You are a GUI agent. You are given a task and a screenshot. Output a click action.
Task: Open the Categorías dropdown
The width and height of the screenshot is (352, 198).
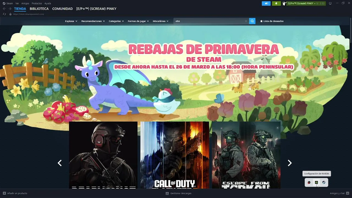tap(116, 21)
